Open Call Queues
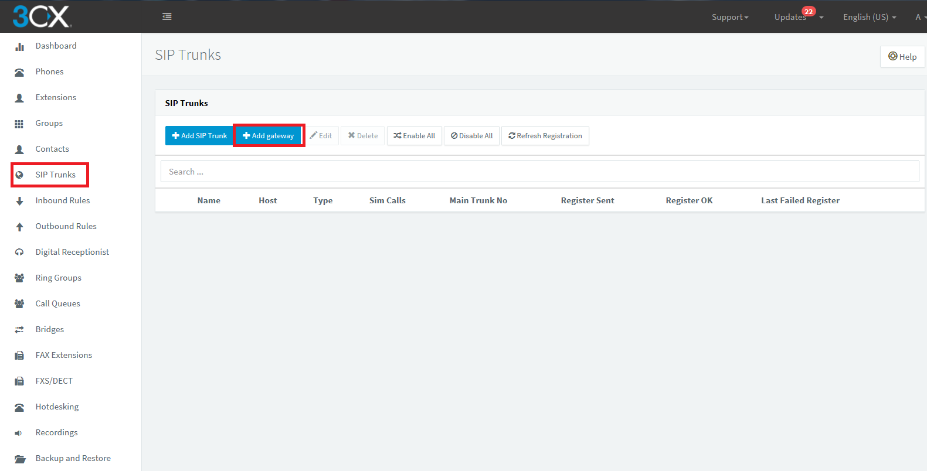Screen dimensions: 927x471 (57, 303)
